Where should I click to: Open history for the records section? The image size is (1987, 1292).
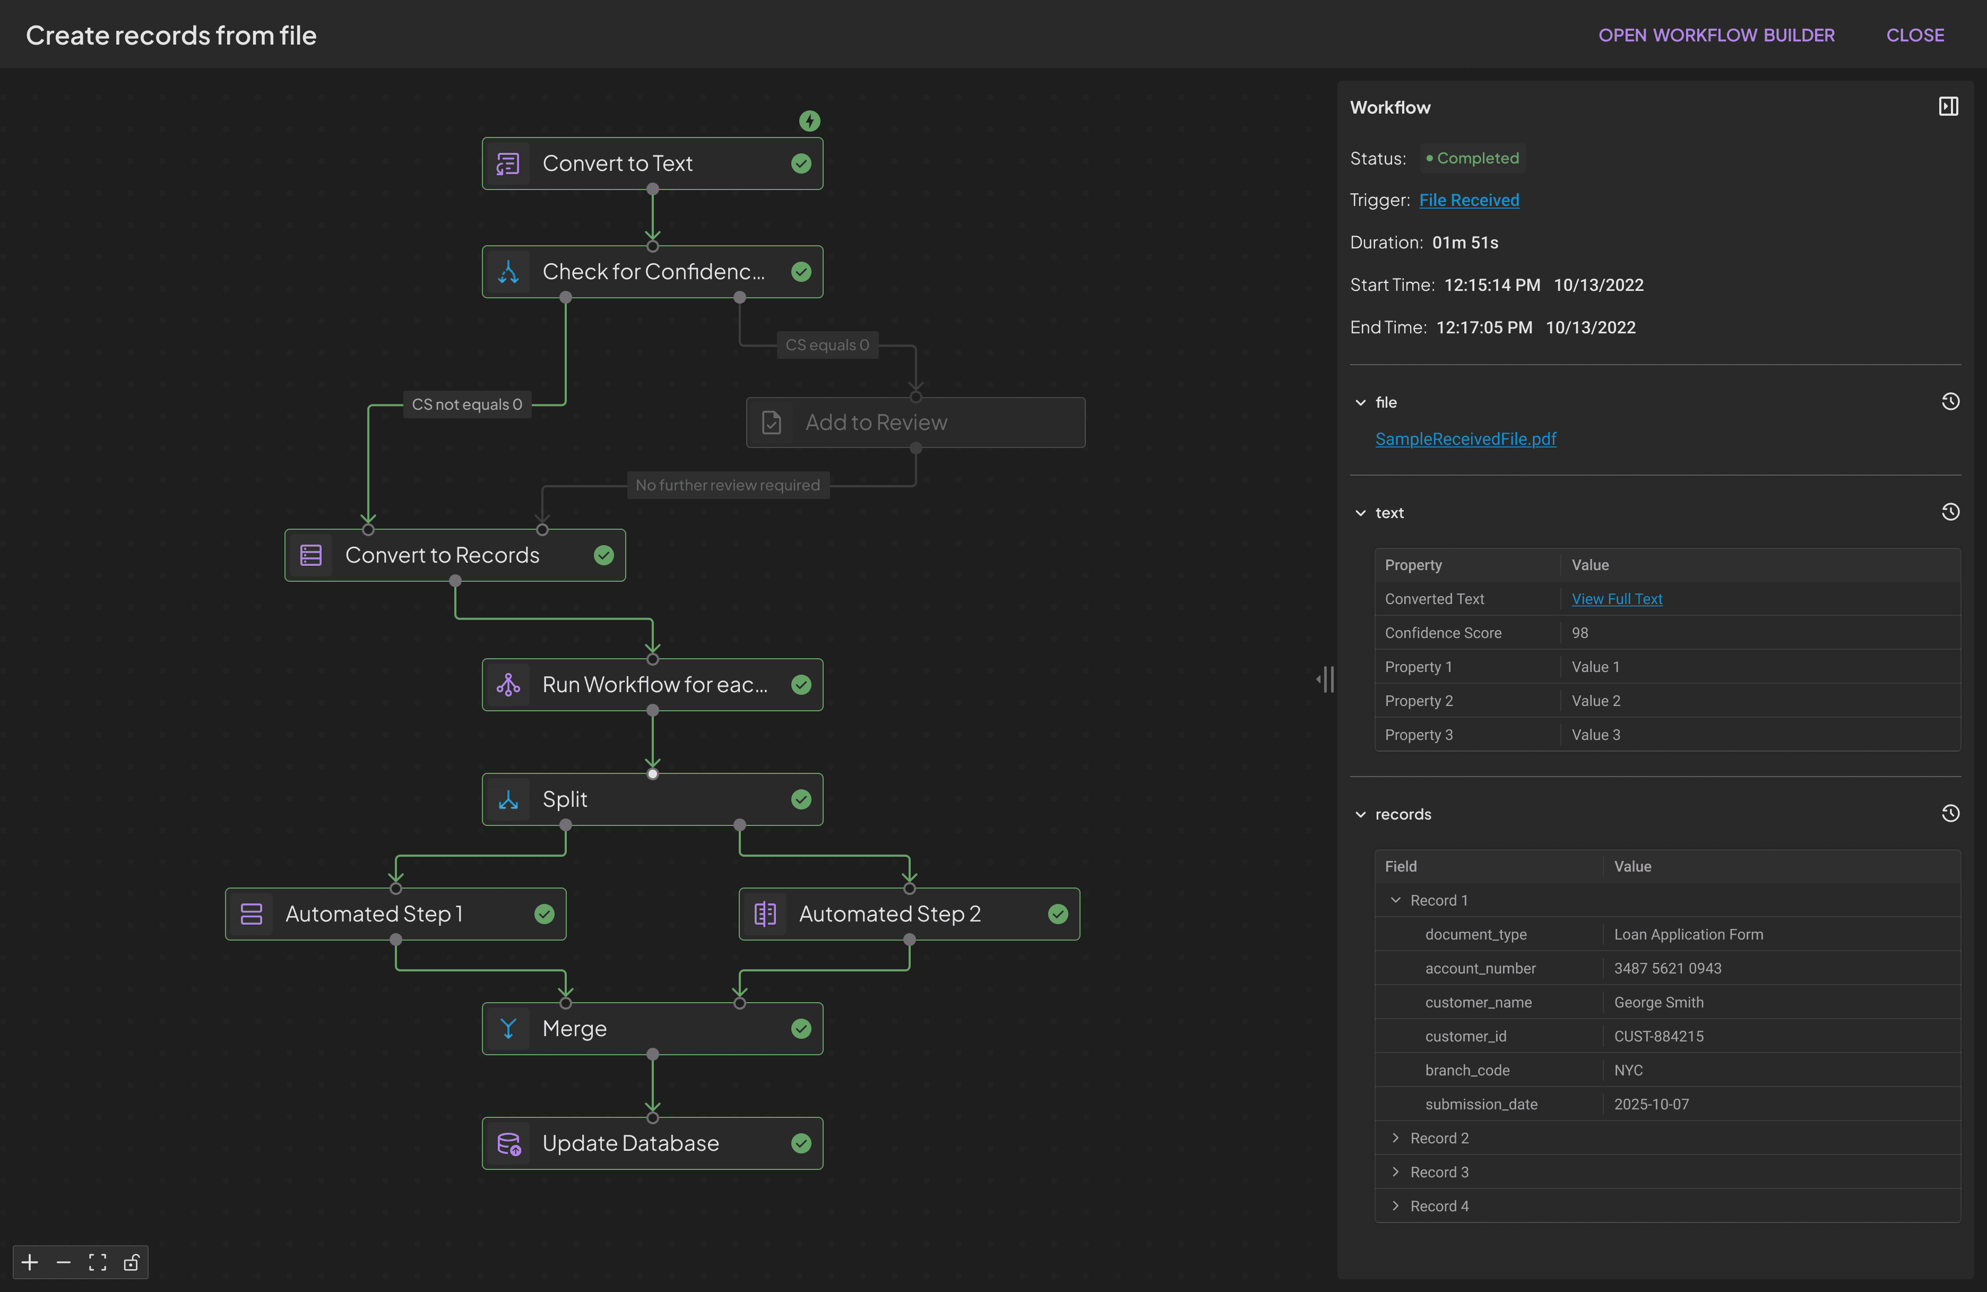(x=1951, y=813)
